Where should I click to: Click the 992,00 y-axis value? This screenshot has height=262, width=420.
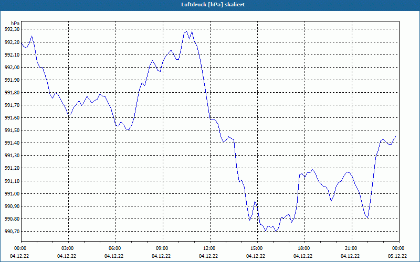12,68
